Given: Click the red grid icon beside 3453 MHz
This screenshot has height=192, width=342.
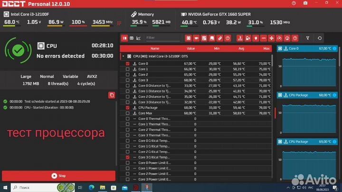Looking at the screenshot, I should point(119,23).
